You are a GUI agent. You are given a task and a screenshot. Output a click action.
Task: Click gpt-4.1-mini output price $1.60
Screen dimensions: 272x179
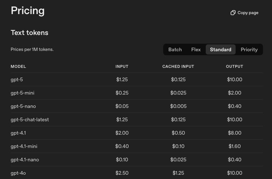pos(235,146)
